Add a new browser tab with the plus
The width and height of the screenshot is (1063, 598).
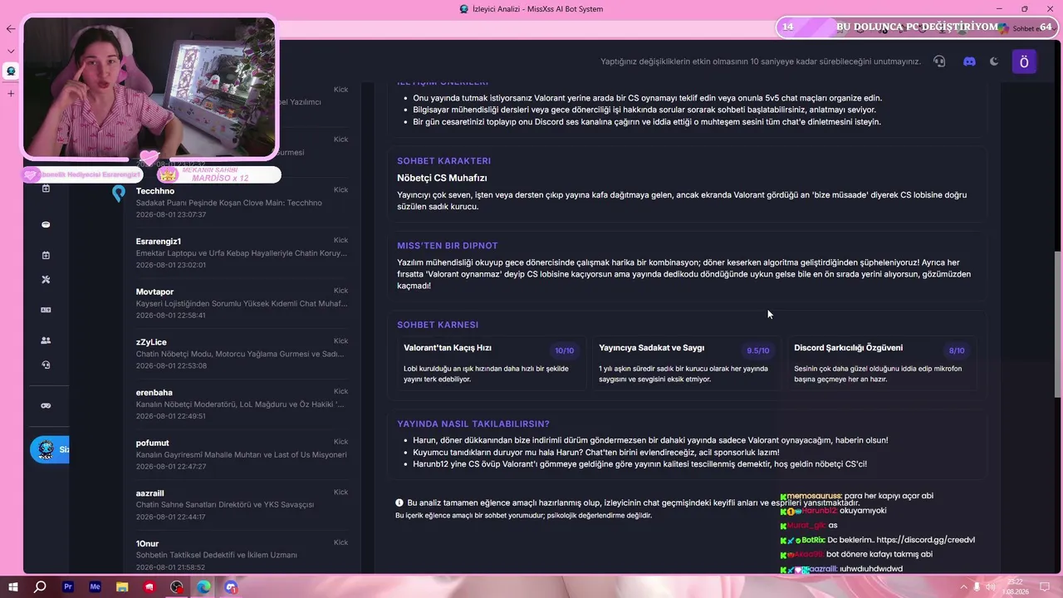(11, 93)
